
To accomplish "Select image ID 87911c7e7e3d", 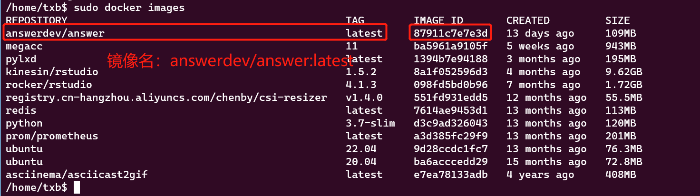I will 450,33.
